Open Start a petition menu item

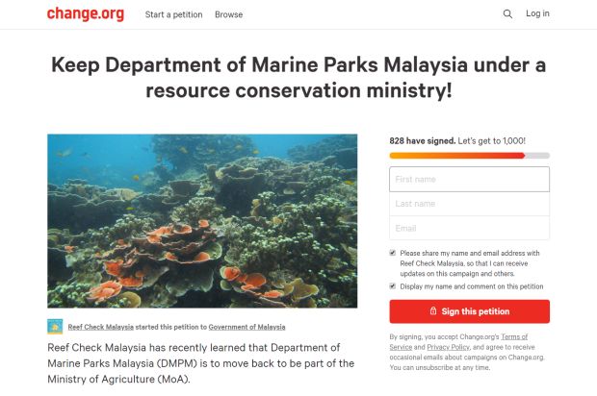pos(173,15)
